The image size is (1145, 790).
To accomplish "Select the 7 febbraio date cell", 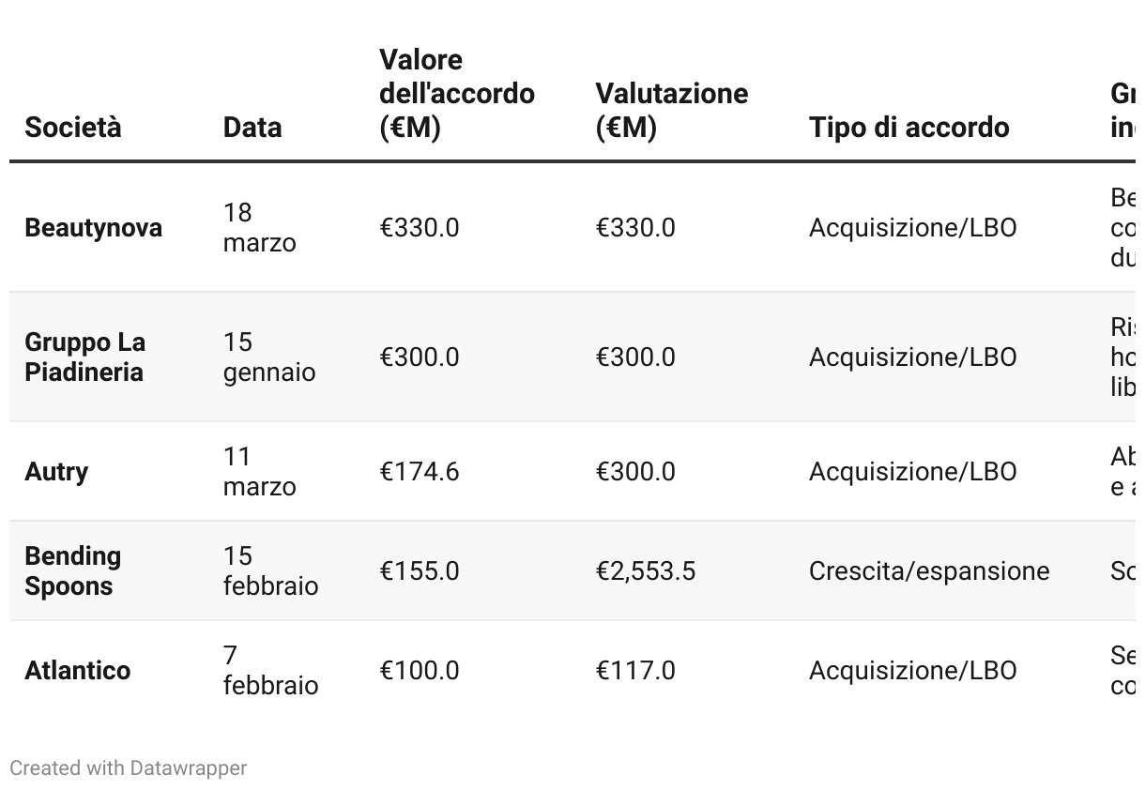I will [270, 671].
